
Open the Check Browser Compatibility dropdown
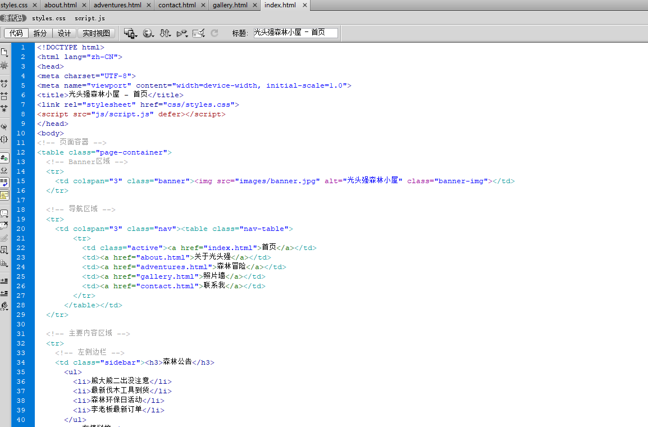(x=199, y=33)
